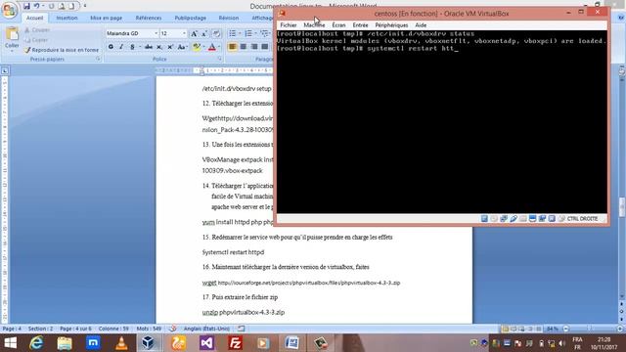Launch Internet Explorer from the taskbar
Screen dimensions: 626x352
pyautogui.click(x=37, y=343)
